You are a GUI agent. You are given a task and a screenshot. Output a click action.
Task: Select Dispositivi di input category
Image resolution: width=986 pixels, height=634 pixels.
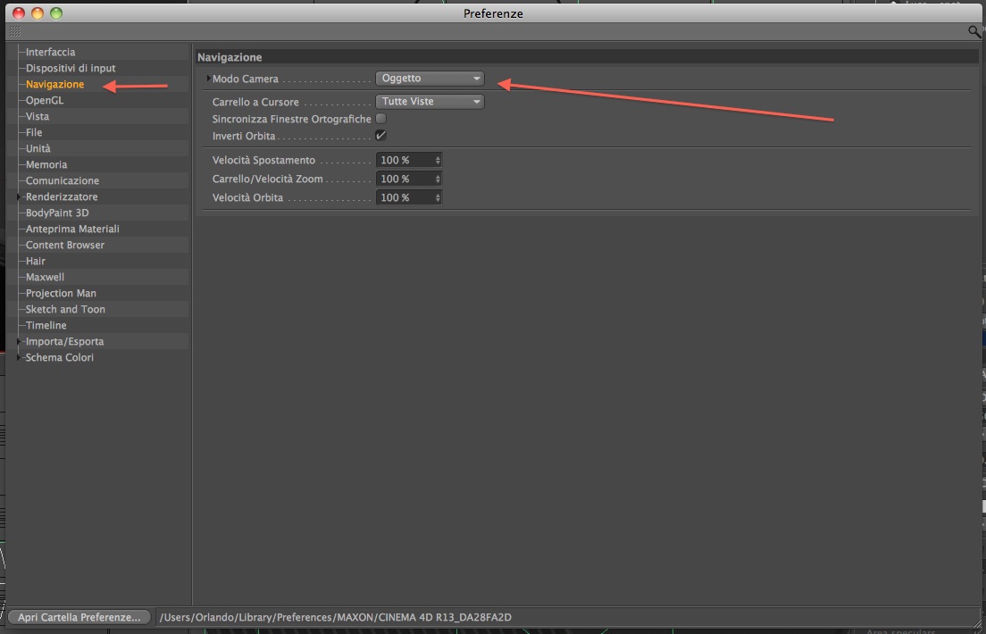pyautogui.click(x=71, y=68)
